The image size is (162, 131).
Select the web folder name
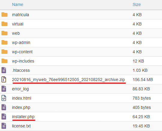point(16,33)
